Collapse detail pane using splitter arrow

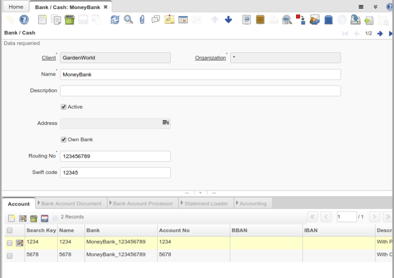click(200, 193)
